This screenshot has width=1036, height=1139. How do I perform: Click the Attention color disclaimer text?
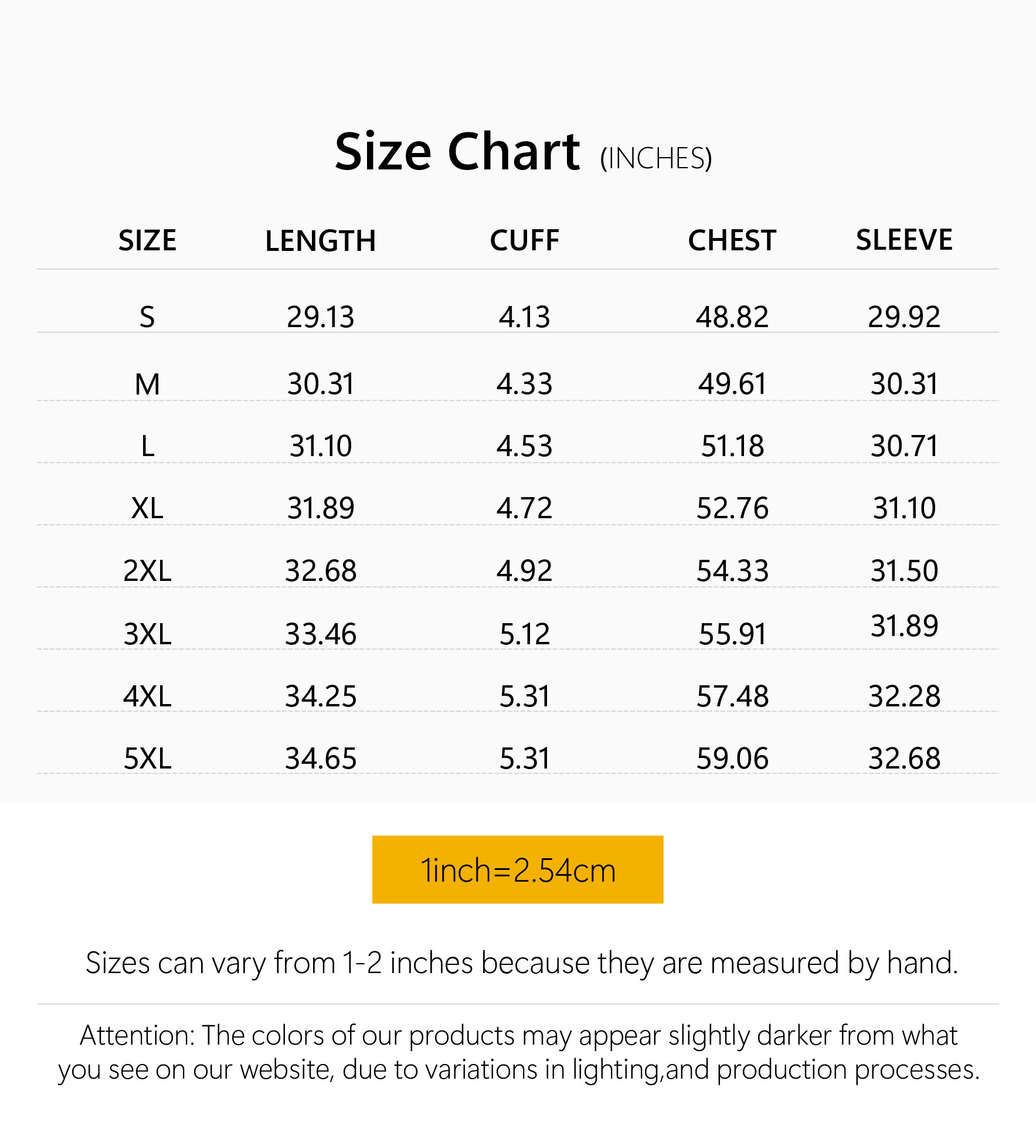[518, 1053]
